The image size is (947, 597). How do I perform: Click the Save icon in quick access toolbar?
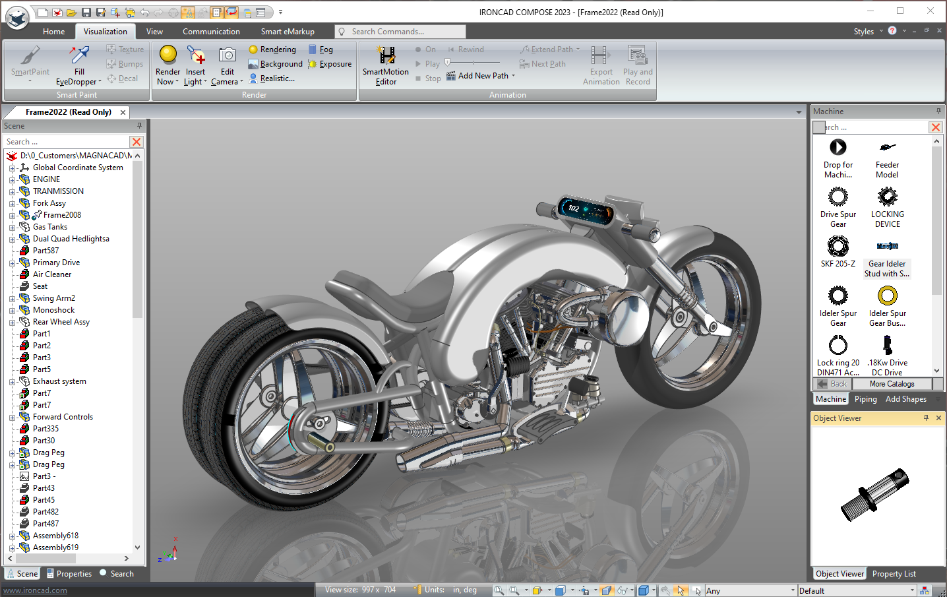pos(86,12)
